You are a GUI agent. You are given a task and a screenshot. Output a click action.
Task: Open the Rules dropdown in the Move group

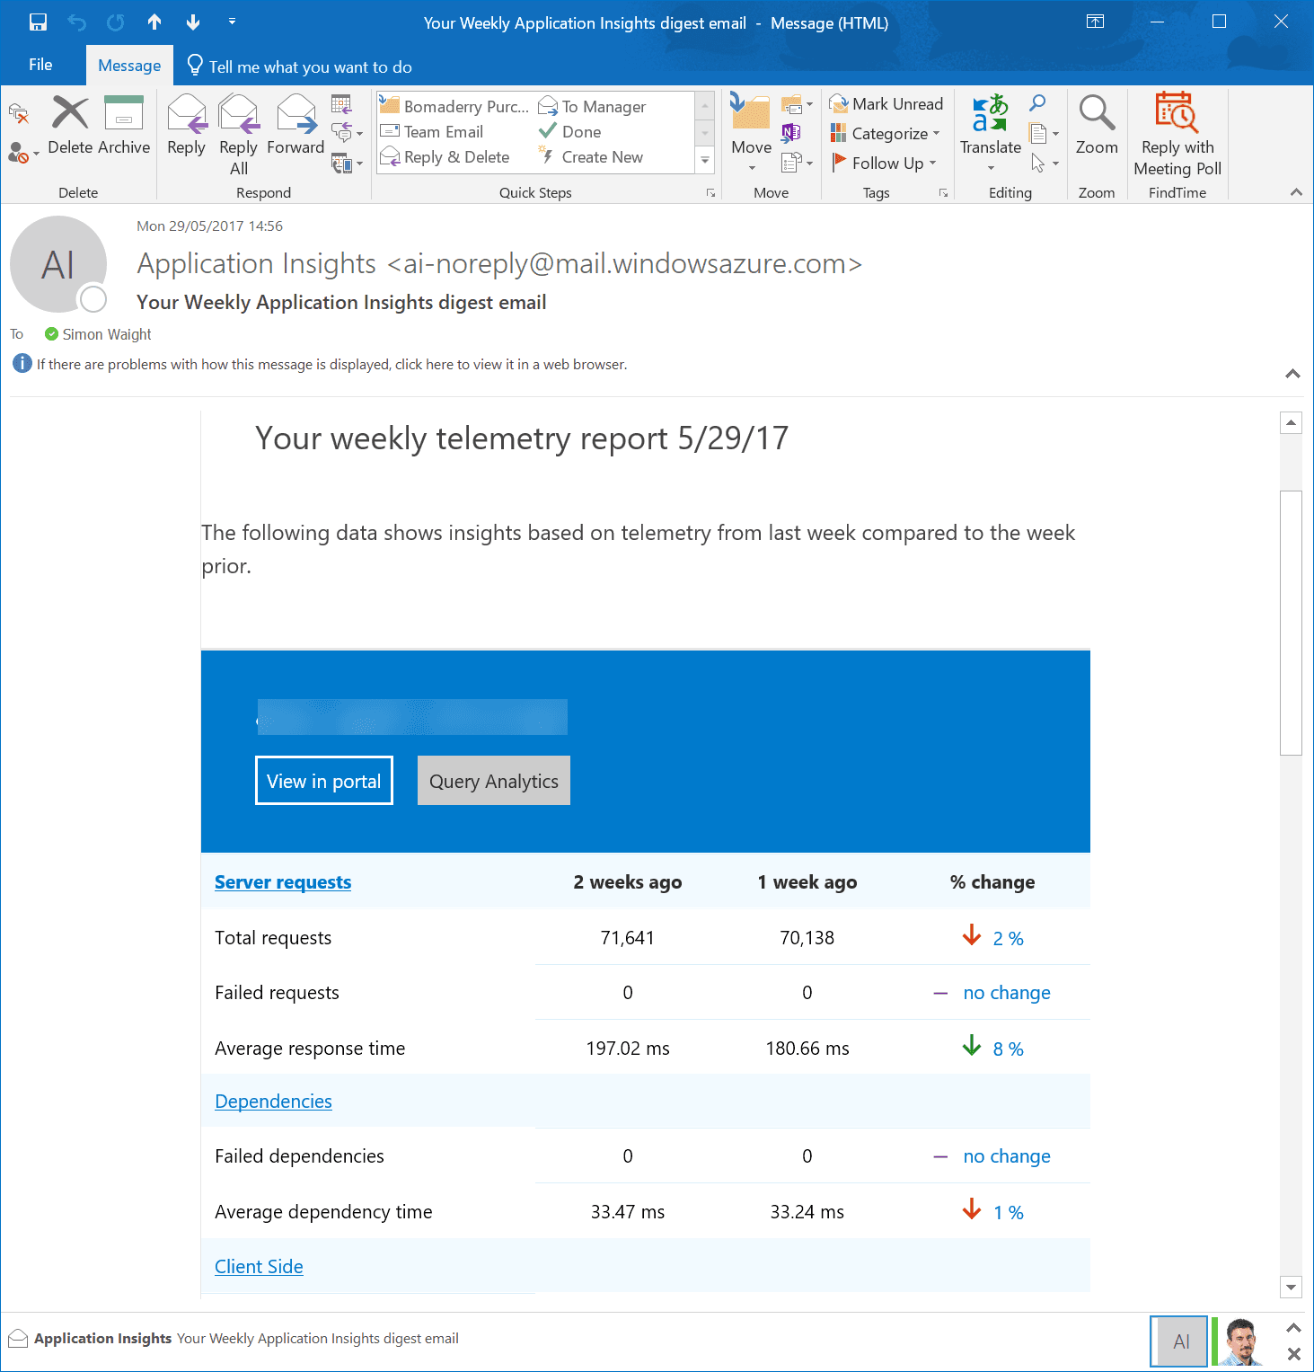tap(797, 104)
